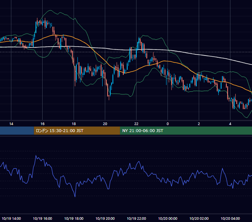This screenshot has height=222, width=252.
Task: Click the 10/19 18:00 date label
Action: click(x=74, y=218)
